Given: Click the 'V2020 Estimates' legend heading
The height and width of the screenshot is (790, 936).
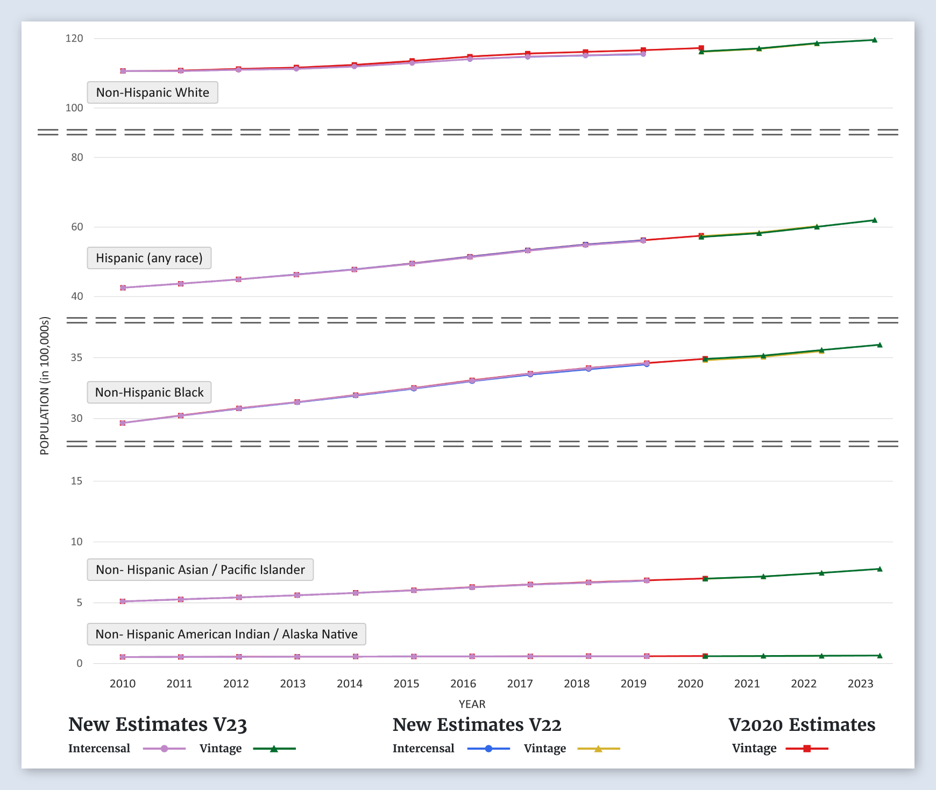Looking at the screenshot, I should 802,724.
